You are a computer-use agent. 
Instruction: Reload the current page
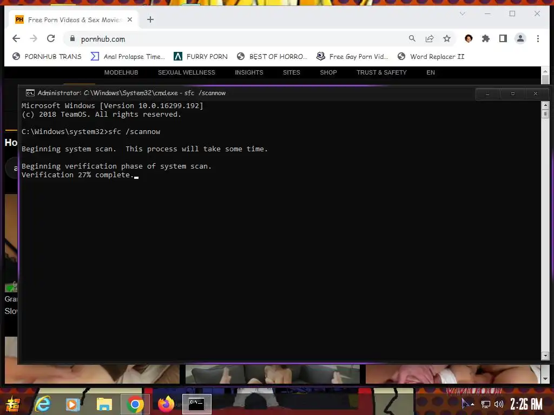click(x=51, y=38)
